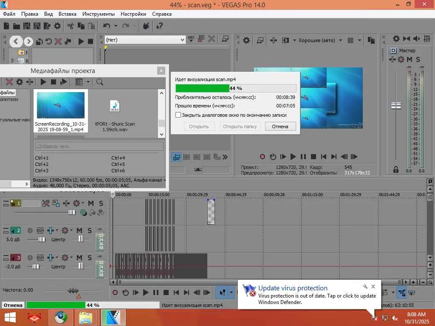
Task: Mute audio track 2
Action: point(79,230)
